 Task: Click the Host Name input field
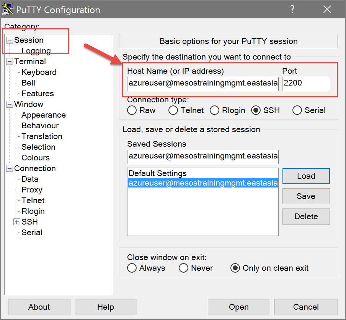pos(203,84)
